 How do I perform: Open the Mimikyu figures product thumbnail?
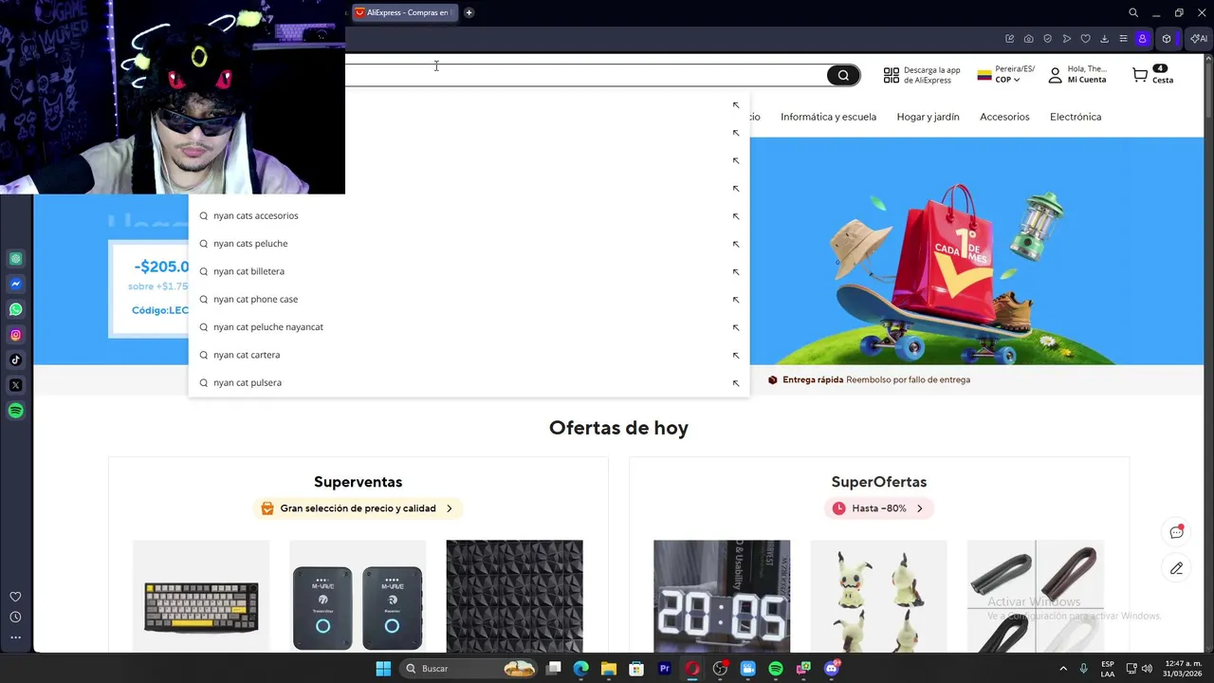point(878,597)
